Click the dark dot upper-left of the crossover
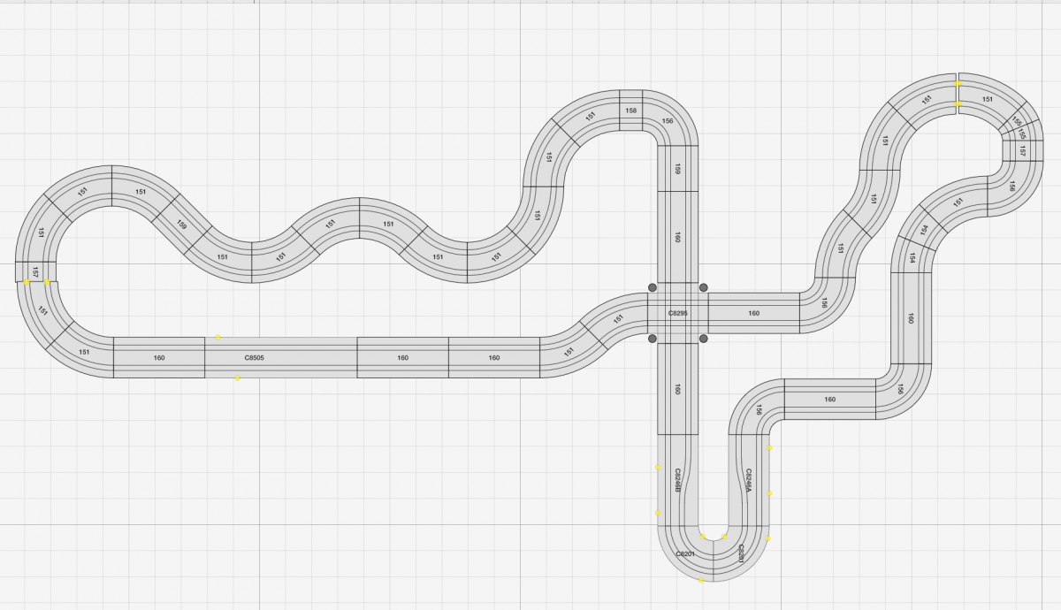Screen dimensions: 1061x610 [652, 287]
